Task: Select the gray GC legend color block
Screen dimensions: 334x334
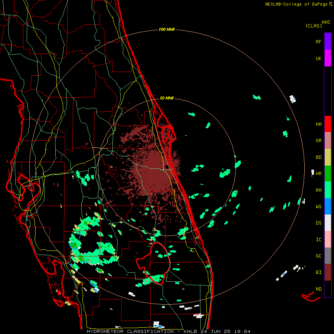Action: click(328, 256)
